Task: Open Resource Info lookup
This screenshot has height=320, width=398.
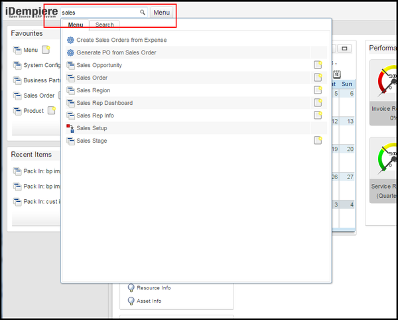Action: [154, 288]
